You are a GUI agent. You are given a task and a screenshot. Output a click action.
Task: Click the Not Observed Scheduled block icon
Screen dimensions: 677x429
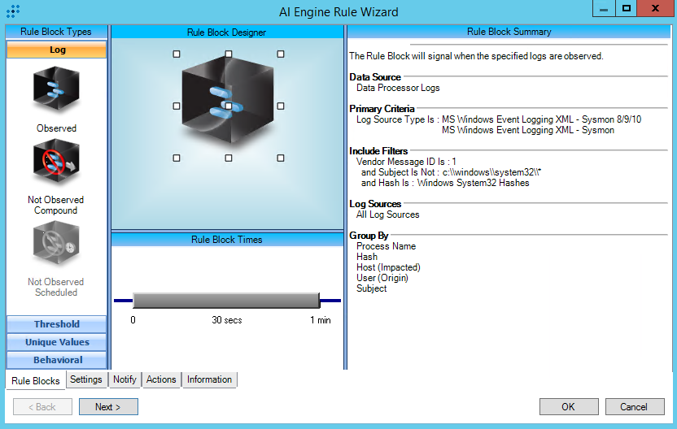[x=56, y=246]
